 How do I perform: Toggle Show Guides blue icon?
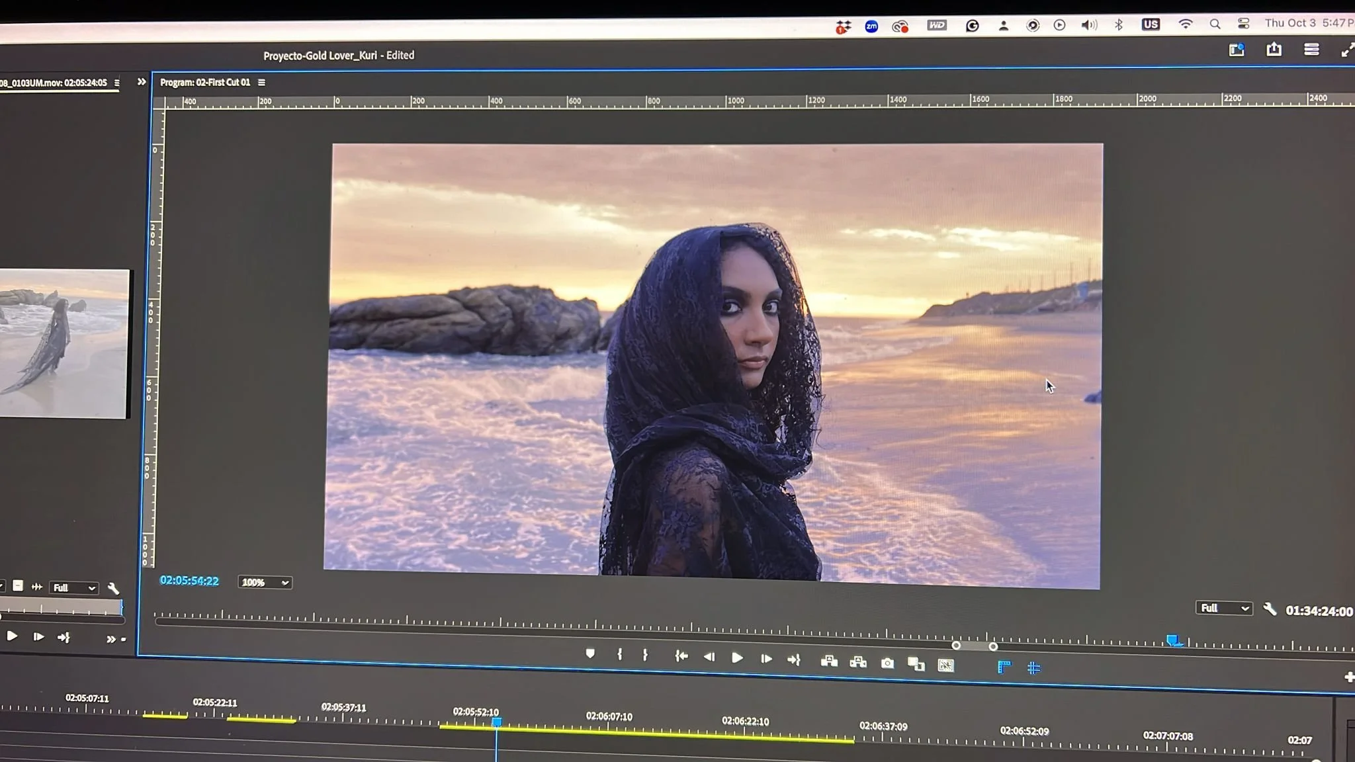(x=1033, y=668)
